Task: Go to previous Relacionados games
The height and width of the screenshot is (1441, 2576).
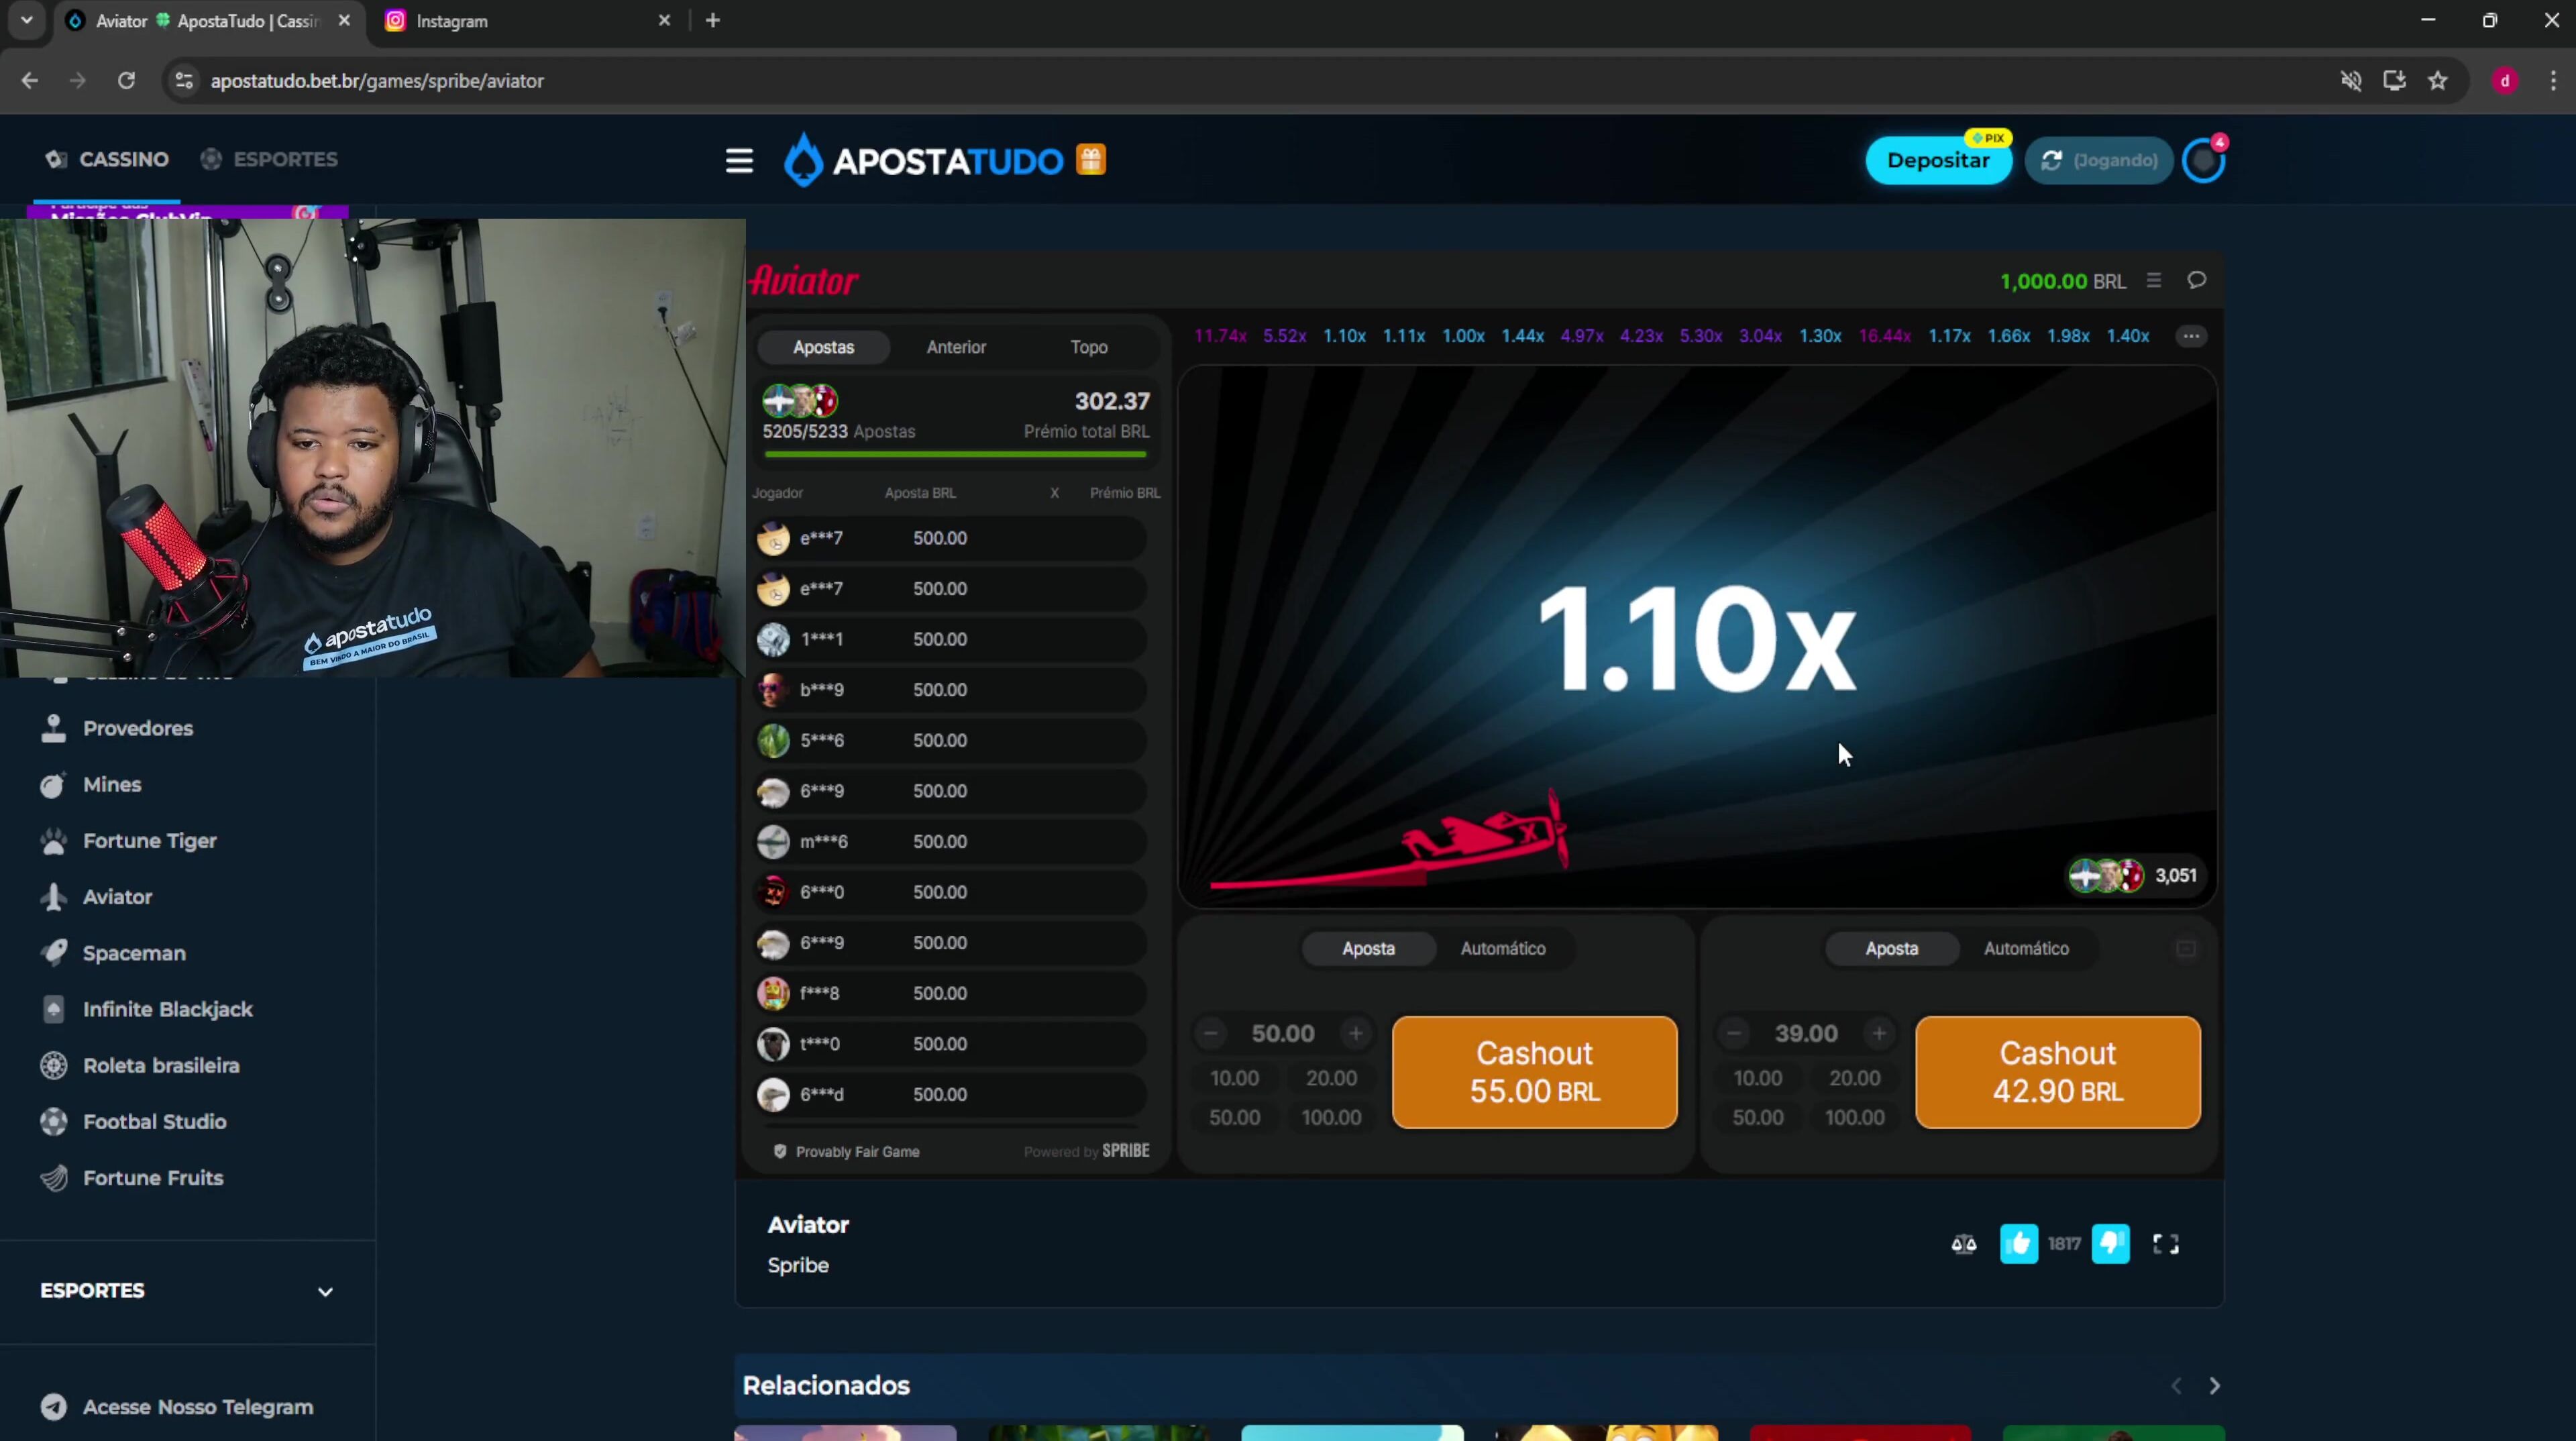Action: tap(2176, 1385)
